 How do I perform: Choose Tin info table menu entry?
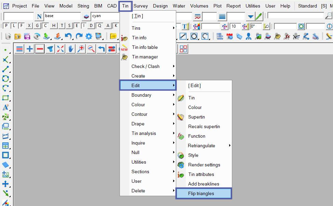148,47
